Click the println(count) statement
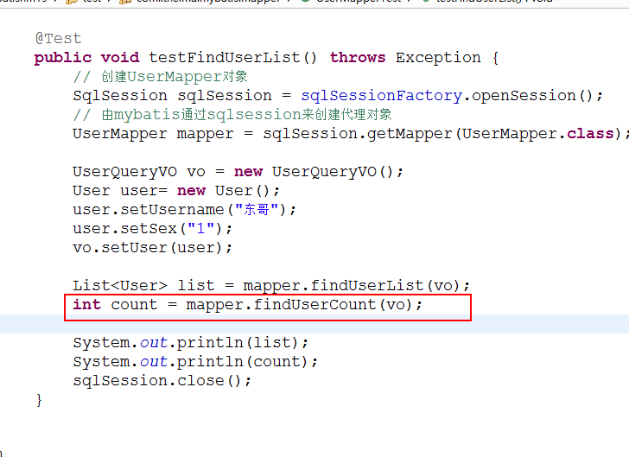 tap(242, 362)
